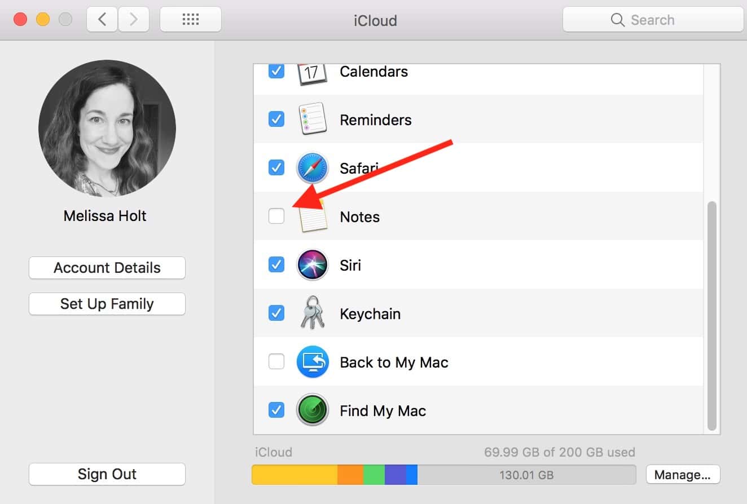Click orange segment of storage bar

(x=350, y=475)
